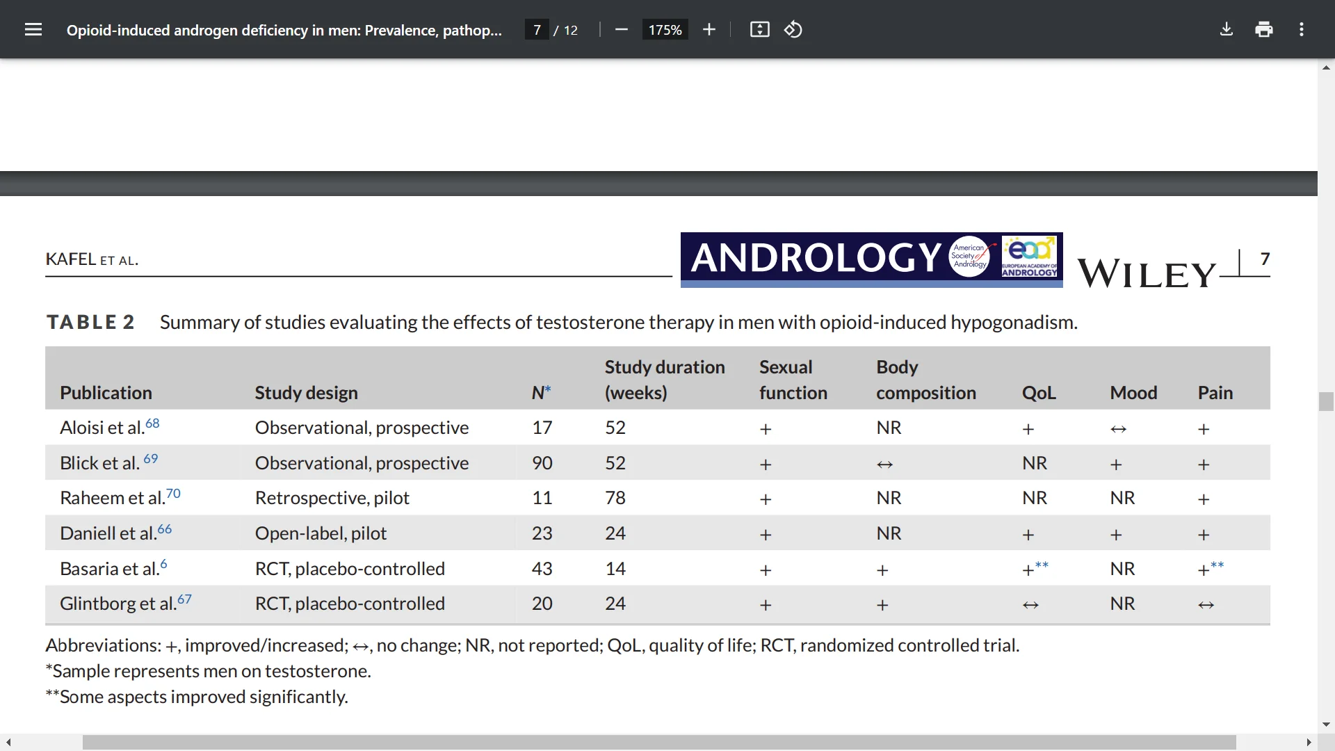Toggle fit to page view
This screenshot has height=751, width=1335.
pos(760,29)
